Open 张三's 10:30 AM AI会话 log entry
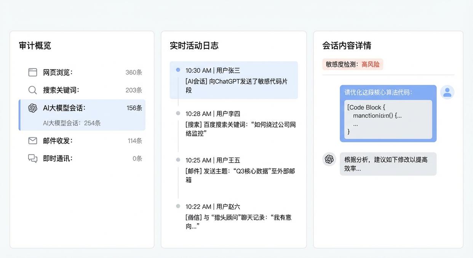Viewport: 473px width, 258px height. 234,80
